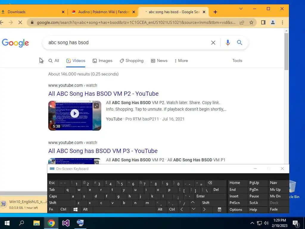The height and width of the screenshot is (229, 305).
Task: Close the Audino Pokémon Wiki tab
Action: pyautogui.click(x=134, y=12)
